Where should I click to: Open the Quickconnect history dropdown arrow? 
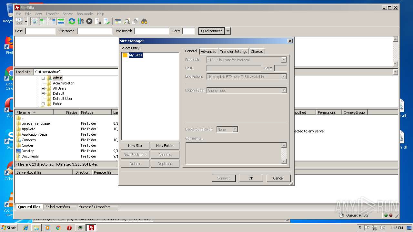tap(228, 31)
